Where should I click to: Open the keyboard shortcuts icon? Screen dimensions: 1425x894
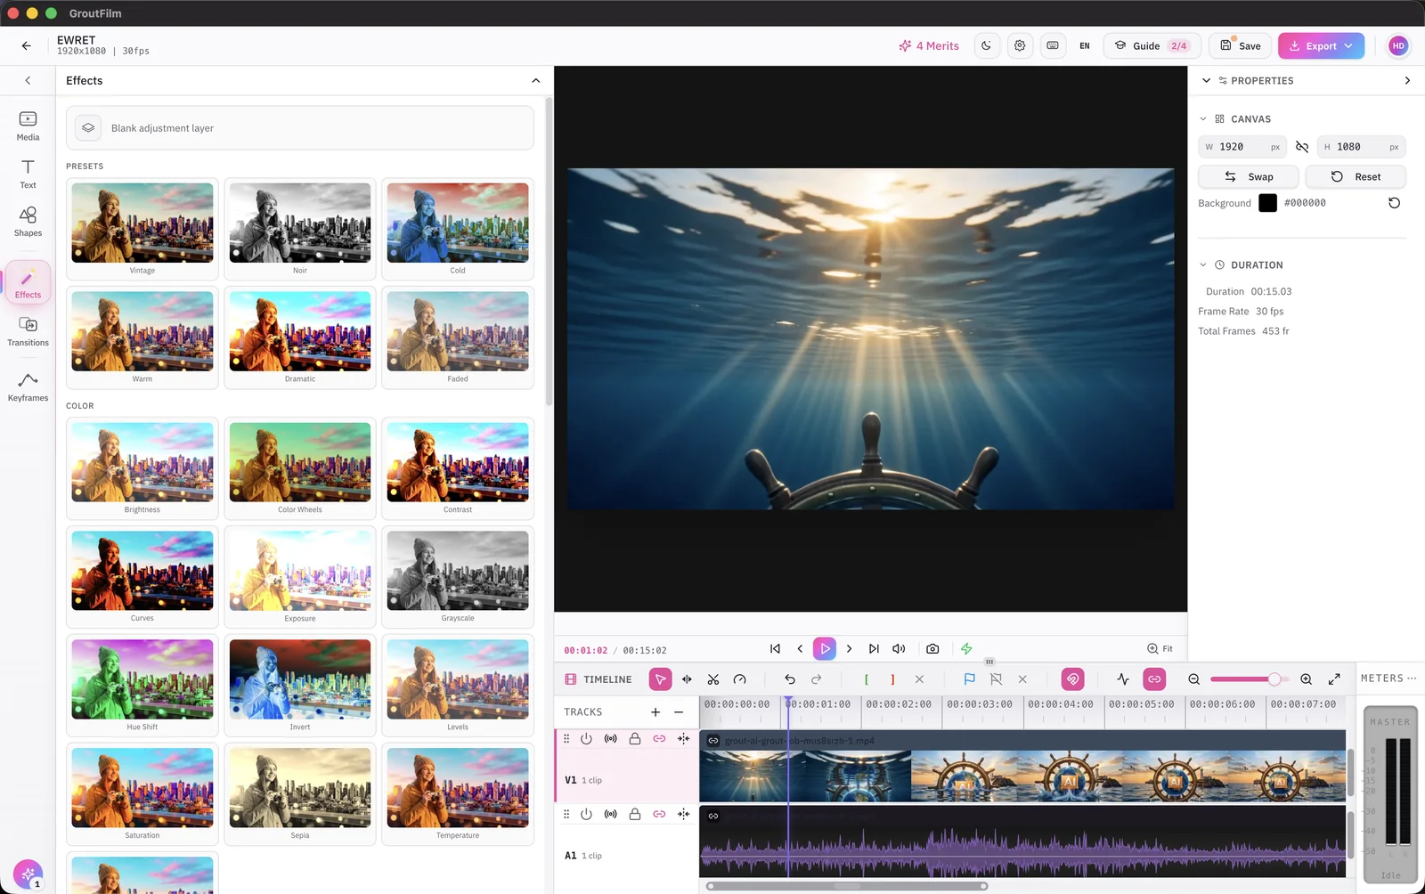pyautogui.click(x=1053, y=45)
